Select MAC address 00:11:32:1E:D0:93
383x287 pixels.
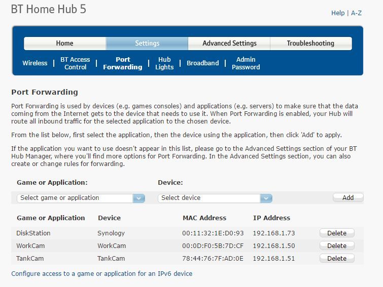point(213,233)
